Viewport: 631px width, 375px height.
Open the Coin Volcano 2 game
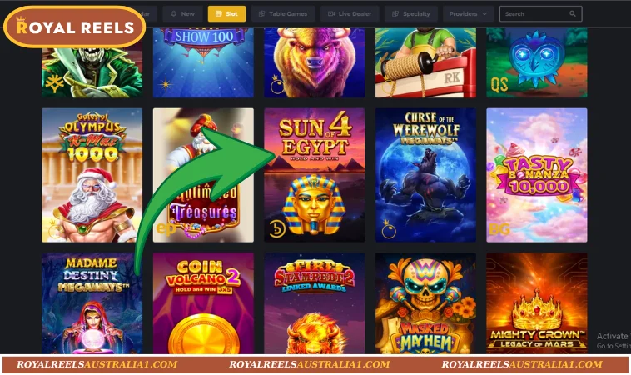[203, 303]
